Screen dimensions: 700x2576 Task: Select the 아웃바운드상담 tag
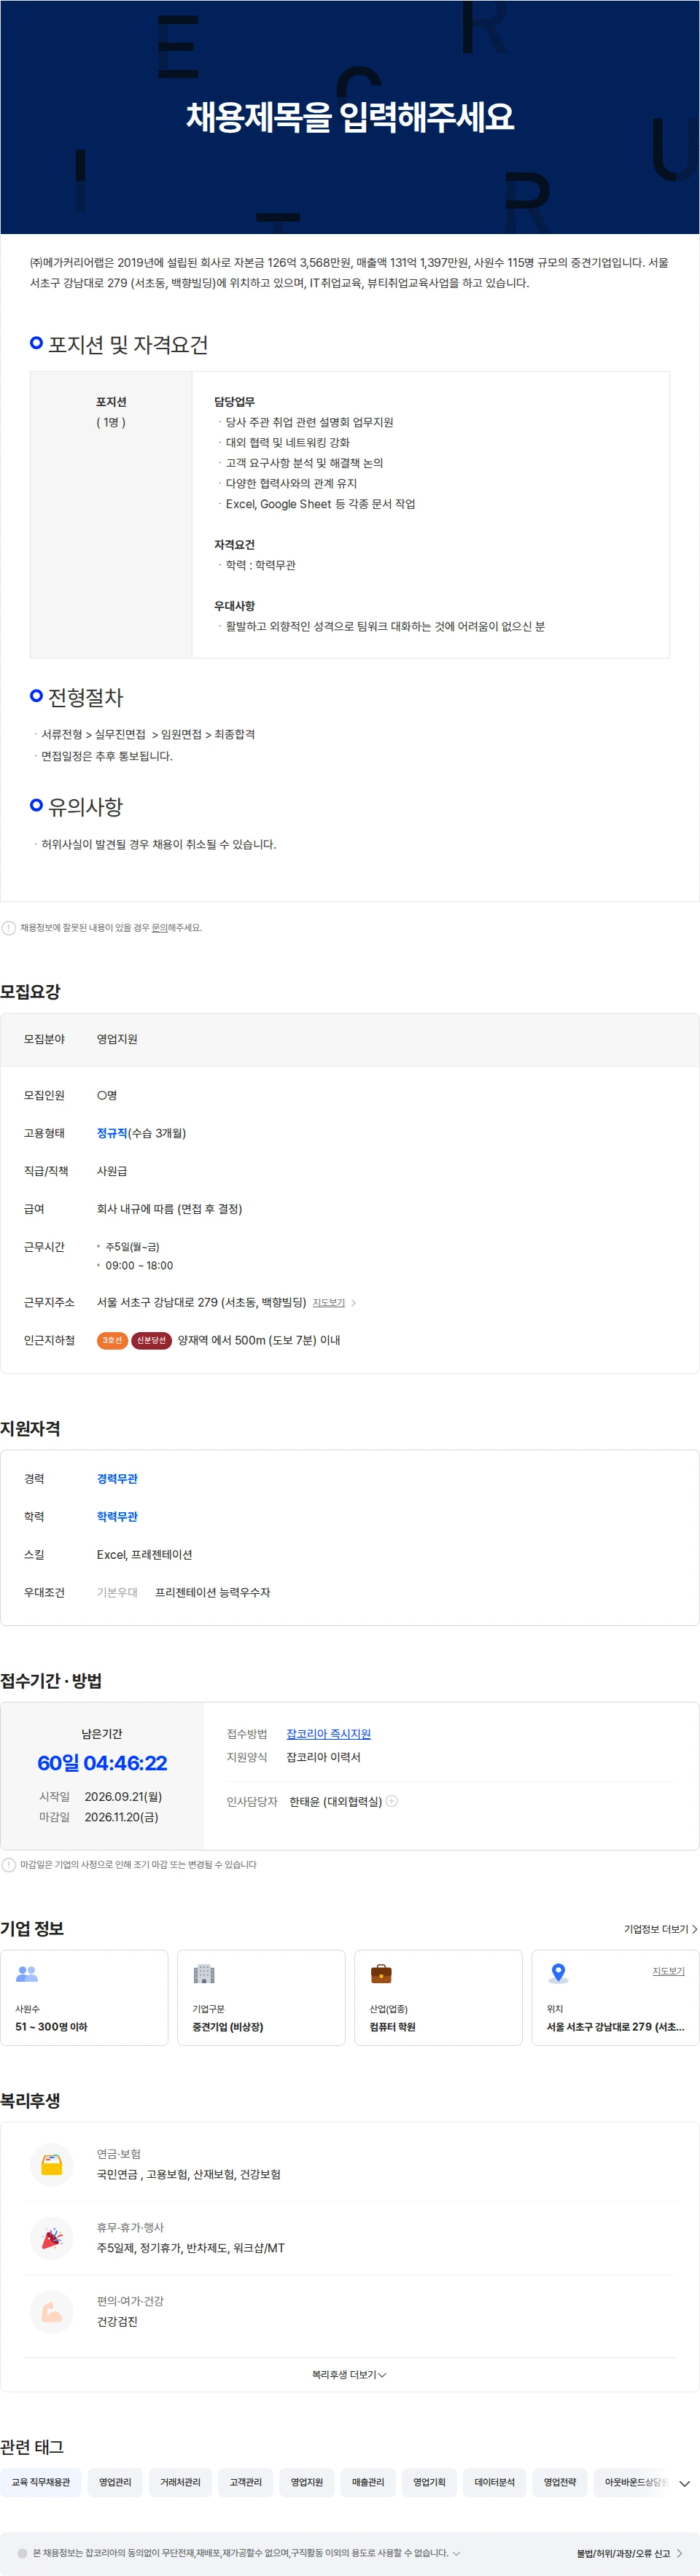coord(634,2481)
